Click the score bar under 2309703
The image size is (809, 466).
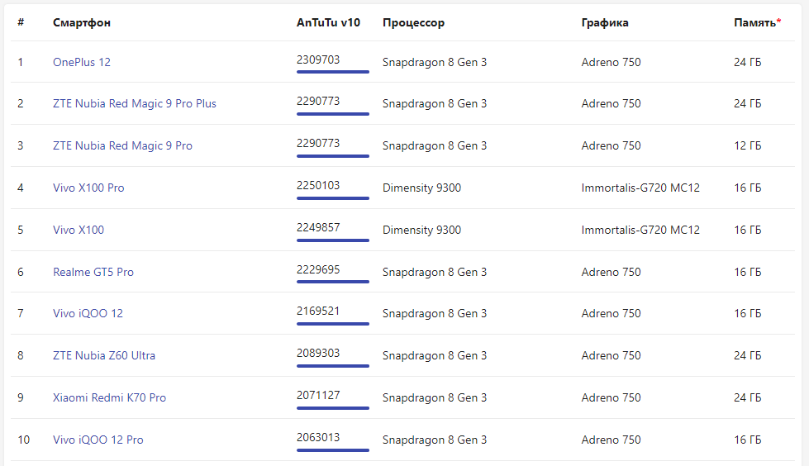[x=333, y=72]
